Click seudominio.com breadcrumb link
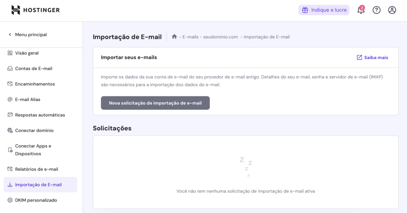The width and height of the screenshot is (407, 213). pos(220,37)
